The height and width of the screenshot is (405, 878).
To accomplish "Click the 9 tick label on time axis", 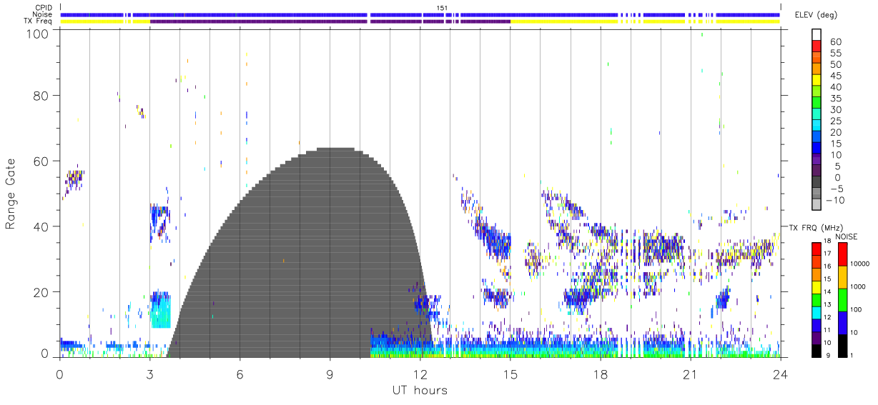I will (x=330, y=374).
